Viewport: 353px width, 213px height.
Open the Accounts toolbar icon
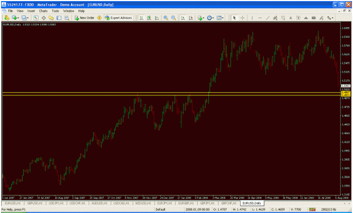pos(7,18)
